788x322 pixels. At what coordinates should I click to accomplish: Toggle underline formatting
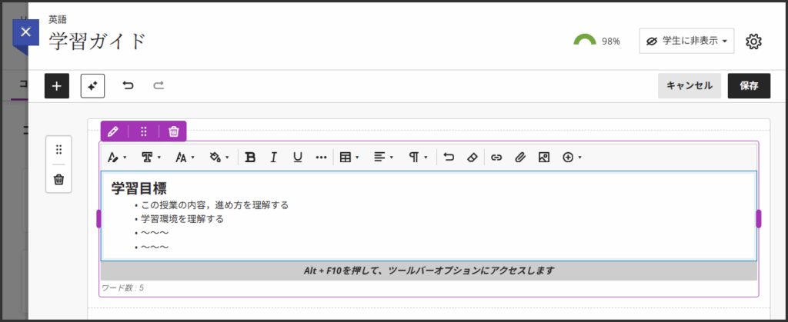297,157
